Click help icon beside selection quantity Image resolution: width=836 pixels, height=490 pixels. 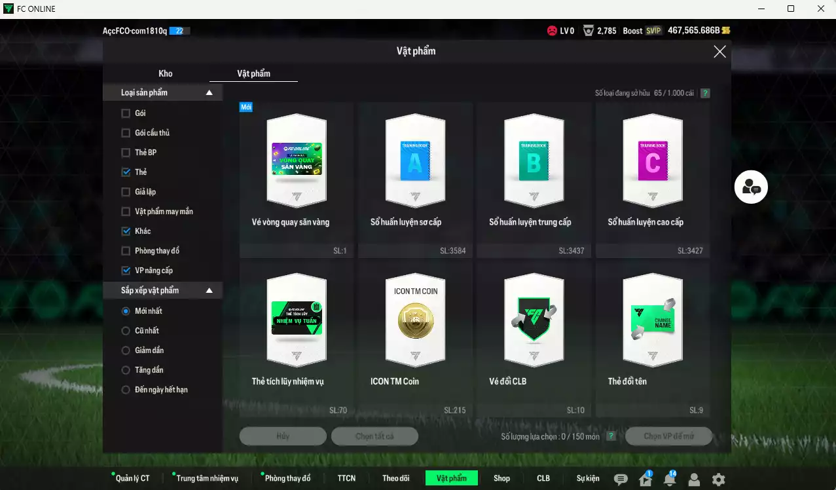611,436
